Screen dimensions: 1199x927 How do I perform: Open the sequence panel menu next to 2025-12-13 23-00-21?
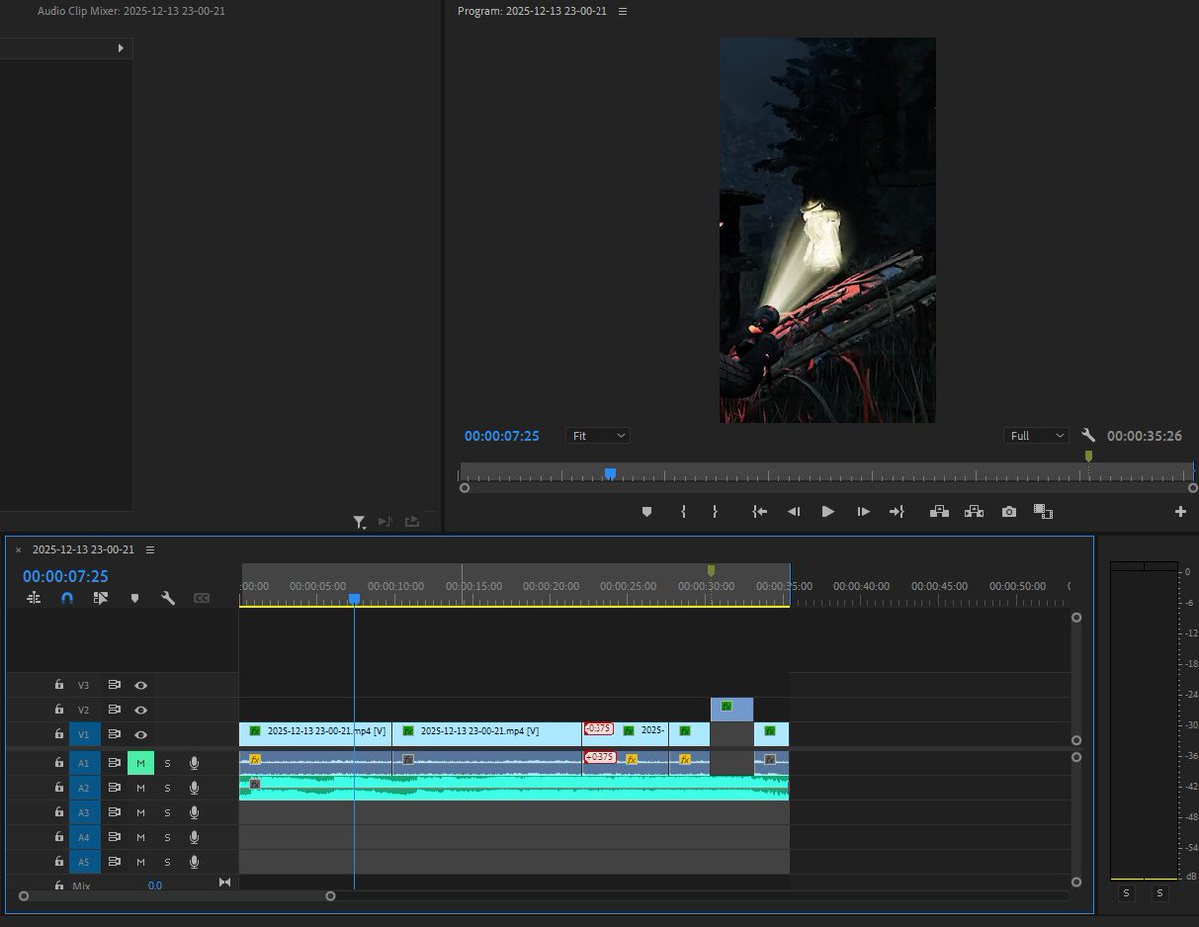coord(150,549)
